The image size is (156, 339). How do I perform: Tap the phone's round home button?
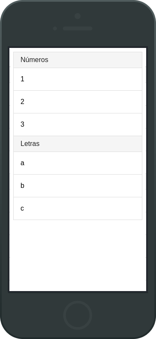[x=78, y=315]
